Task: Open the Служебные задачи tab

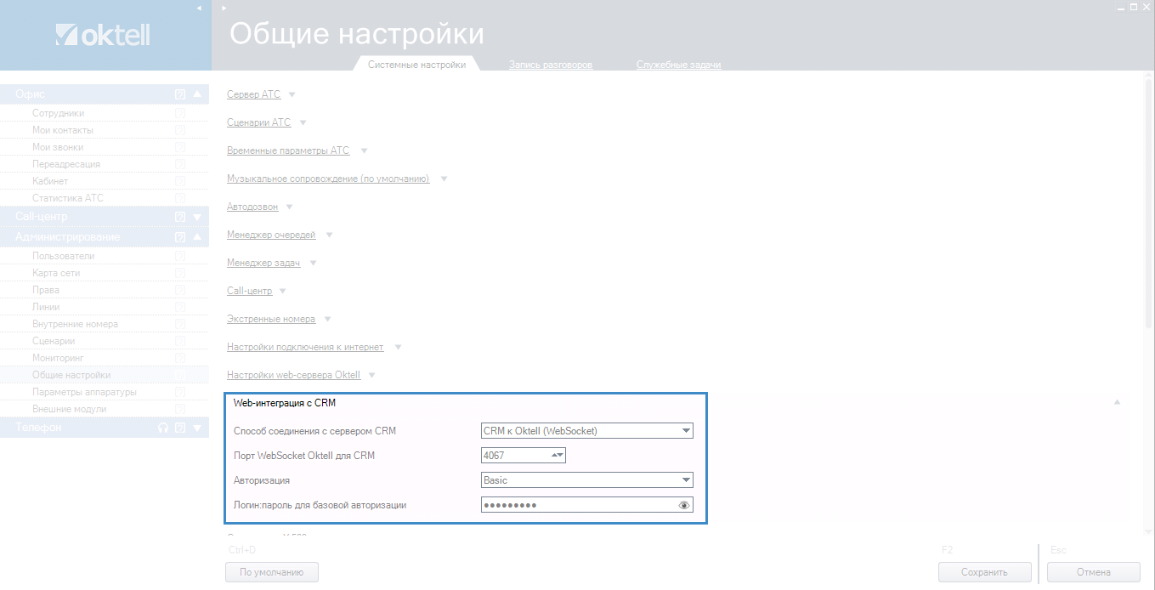Action: 678,65
